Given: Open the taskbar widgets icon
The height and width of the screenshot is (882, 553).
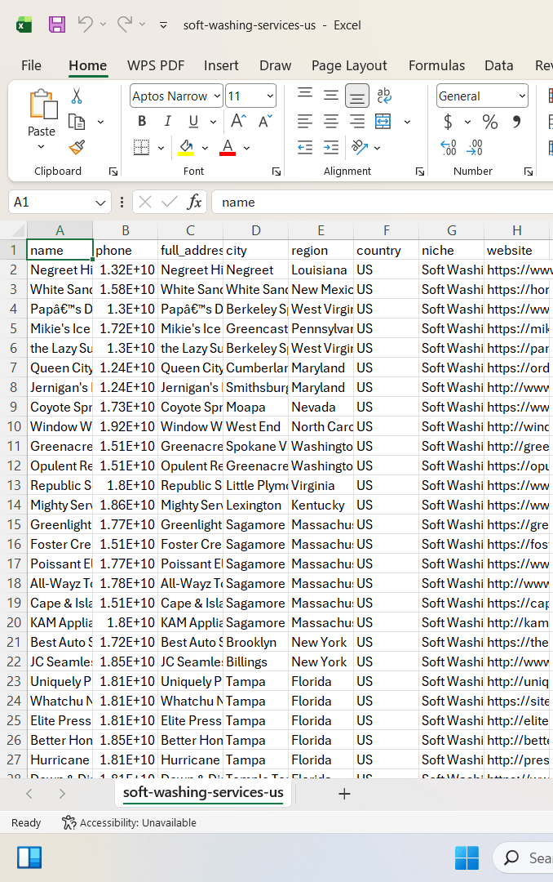Looking at the screenshot, I should 29,857.
